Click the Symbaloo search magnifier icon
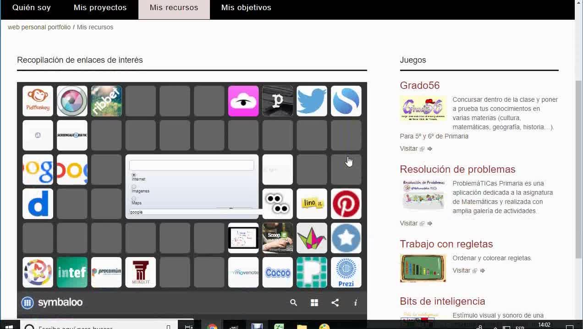This screenshot has height=329, width=583. tap(294, 302)
